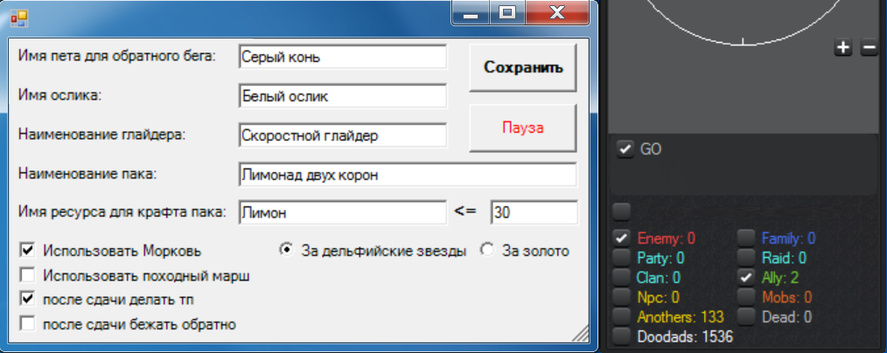The width and height of the screenshot is (887, 353).
Task: Click the 'Имя ослика:' label
Action: point(60,95)
